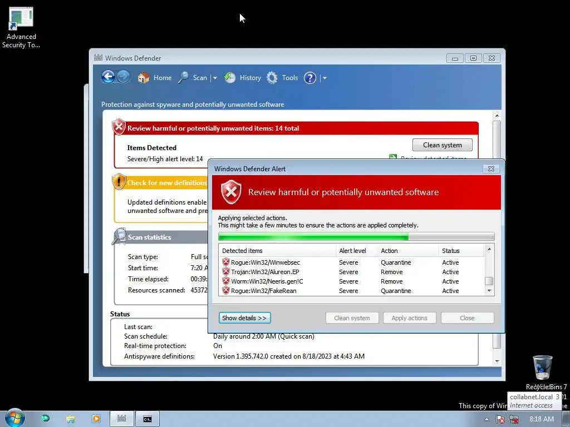This screenshot has height=427, width=570.
Task: Select the Trojan:Win32/Alureon.EP row
Action: point(352,271)
